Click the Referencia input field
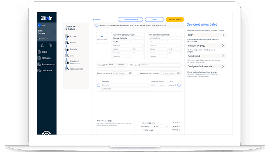This screenshot has width=270, height=152. tap(161, 65)
